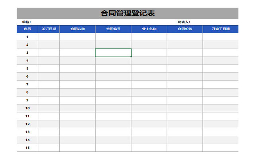This screenshot has width=255, height=160.
Task: Click the 单位: label cell
Action: click(26, 22)
